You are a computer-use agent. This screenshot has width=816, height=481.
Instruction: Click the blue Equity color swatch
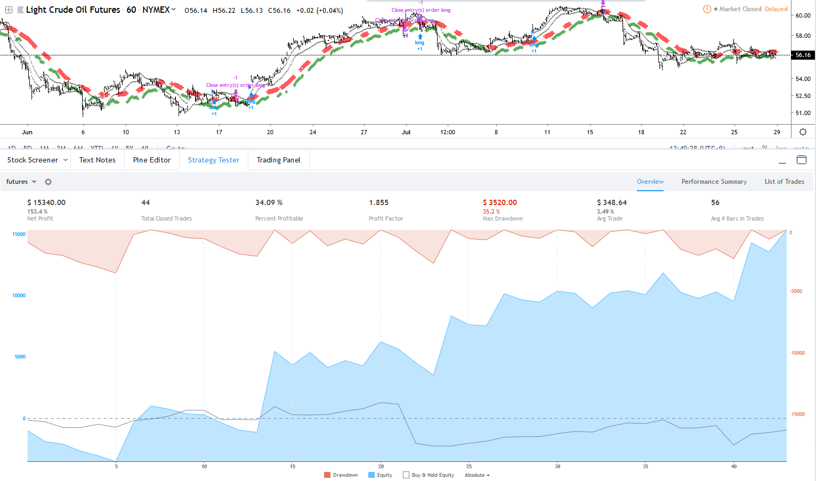coord(371,475)
